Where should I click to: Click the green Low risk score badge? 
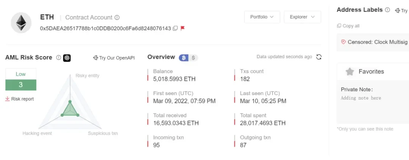(x=21, y=80)
